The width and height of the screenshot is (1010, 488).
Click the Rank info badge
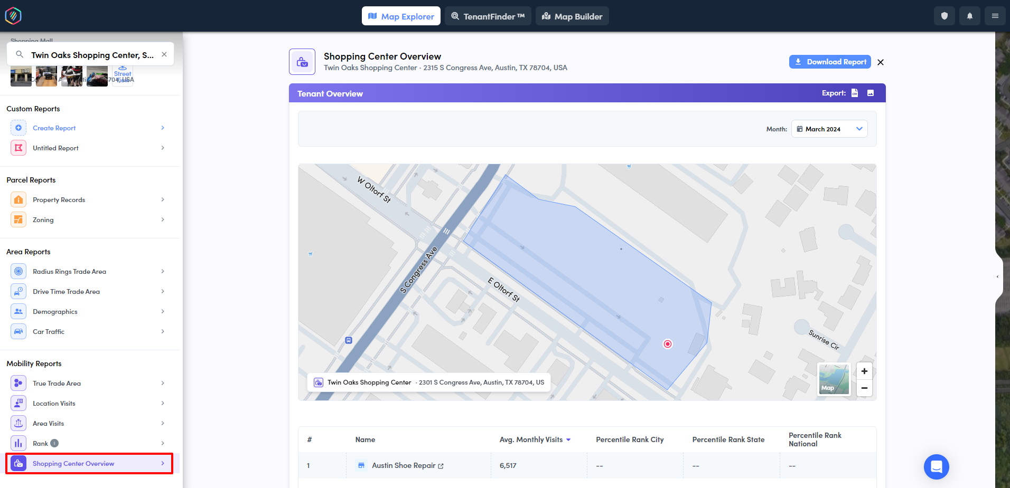(54, 443)
